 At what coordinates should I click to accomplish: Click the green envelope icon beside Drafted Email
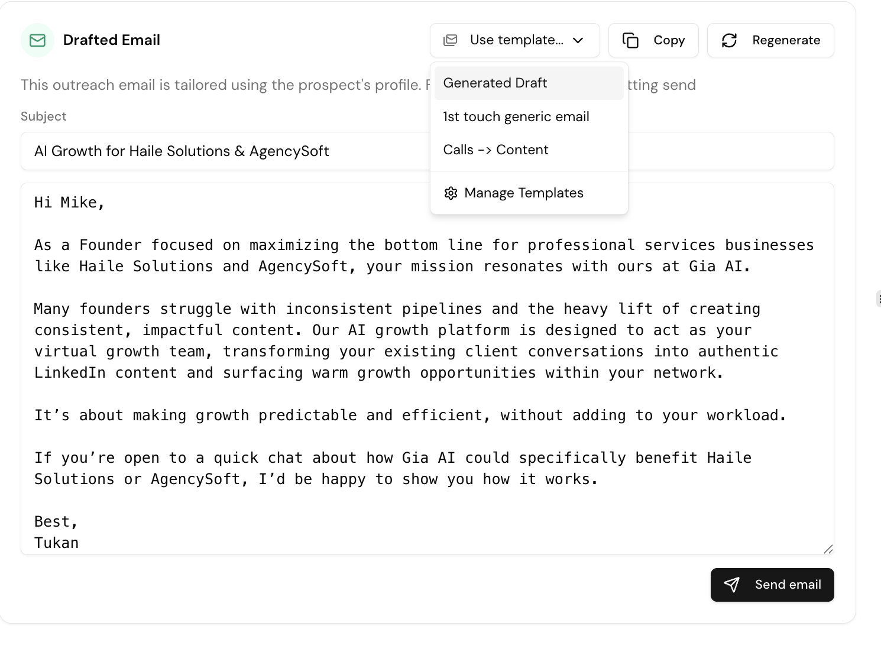pos(37,40)
